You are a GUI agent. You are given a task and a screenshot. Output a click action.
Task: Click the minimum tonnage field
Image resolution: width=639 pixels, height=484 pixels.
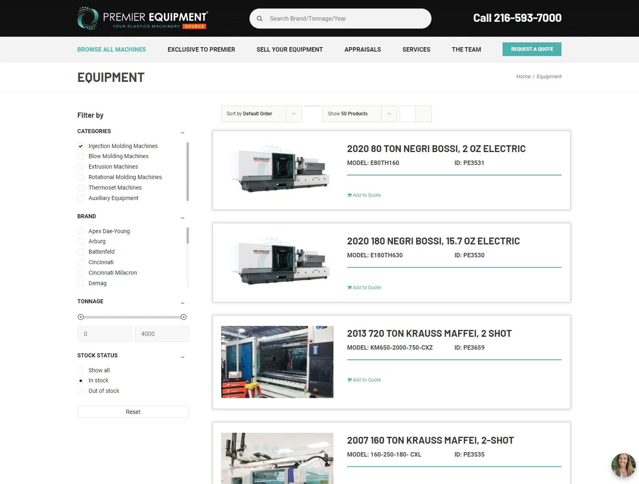(105, 334)
